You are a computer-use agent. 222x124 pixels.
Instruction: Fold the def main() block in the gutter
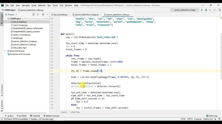pyautogui.click(x=60, y=34)
